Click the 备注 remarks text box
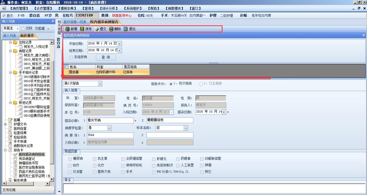 pos(214,189)
